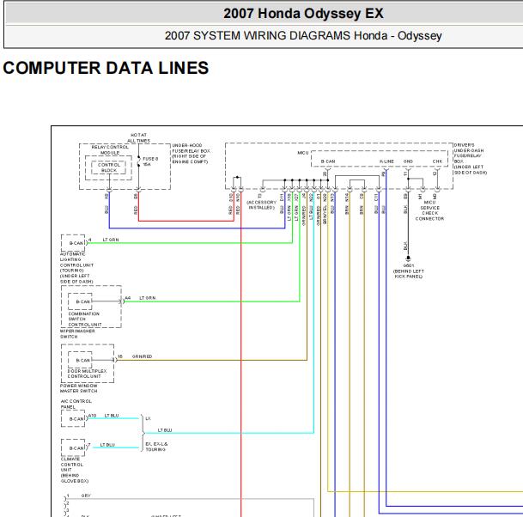Click the 'GRY' wire label at pin 1
This screenshot has width=523, height=517.
pos(86,496)
